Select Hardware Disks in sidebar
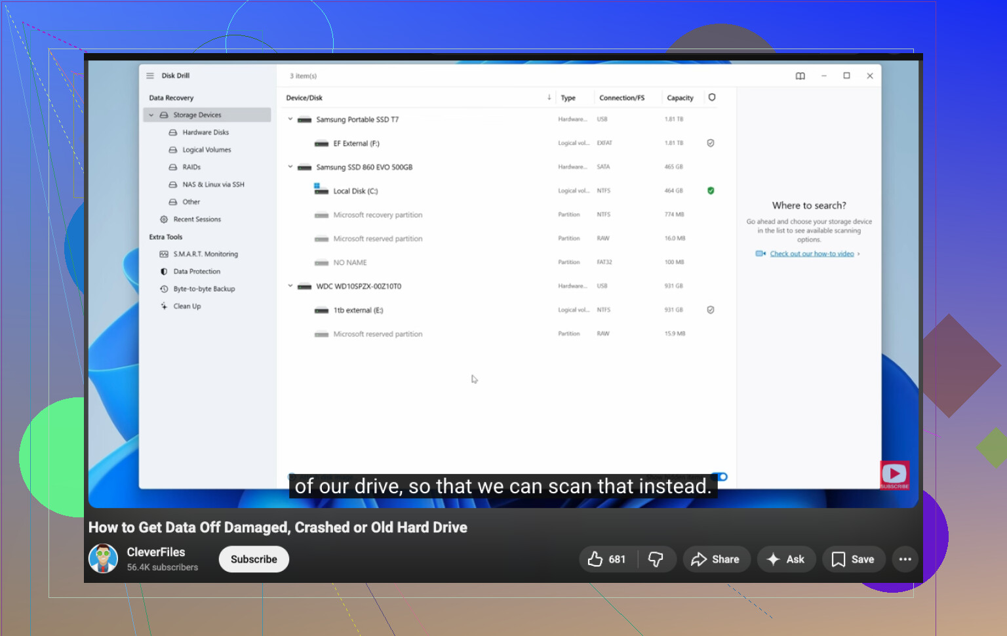Screen dimensions: 1007x636 (x=207, y=132)
